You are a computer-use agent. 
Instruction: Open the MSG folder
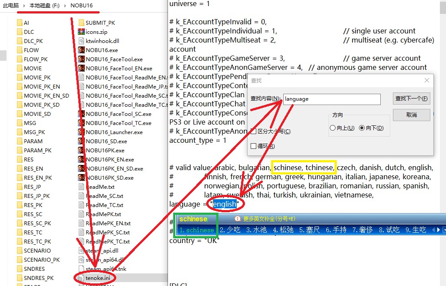[27, 123]
